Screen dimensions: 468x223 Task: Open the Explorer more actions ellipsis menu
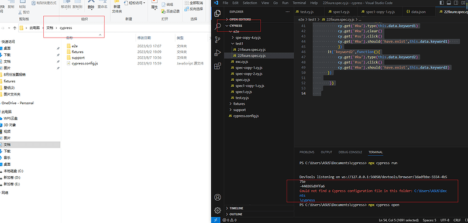pos(287,12)
